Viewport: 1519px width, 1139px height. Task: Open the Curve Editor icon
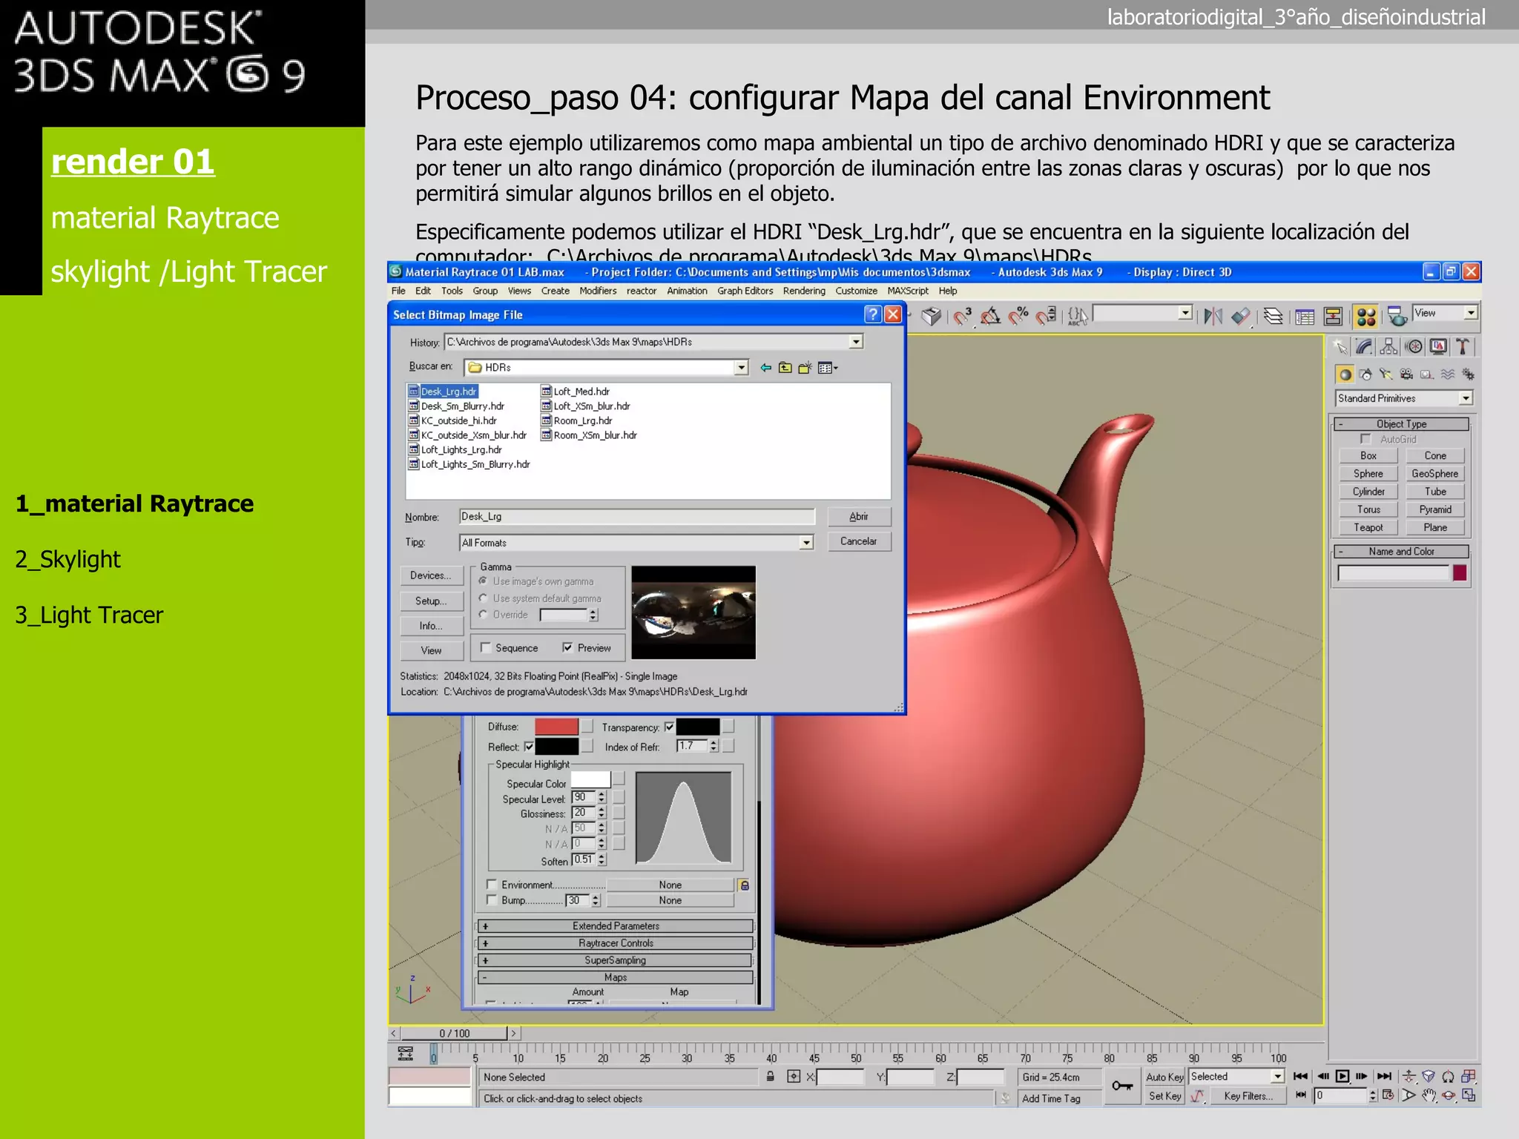[1305, 317]
